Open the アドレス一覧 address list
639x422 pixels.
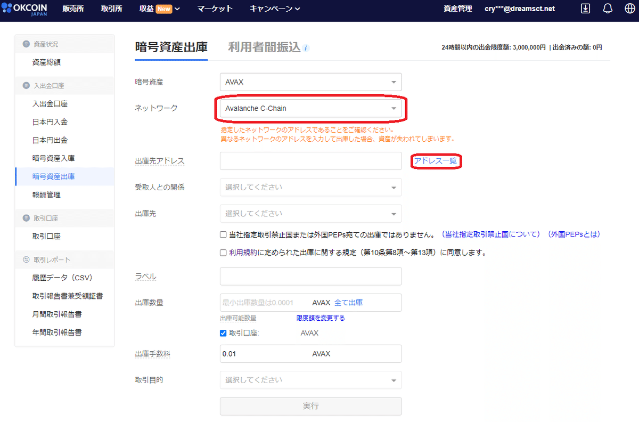pyautogui.click(x=436, y=160)
